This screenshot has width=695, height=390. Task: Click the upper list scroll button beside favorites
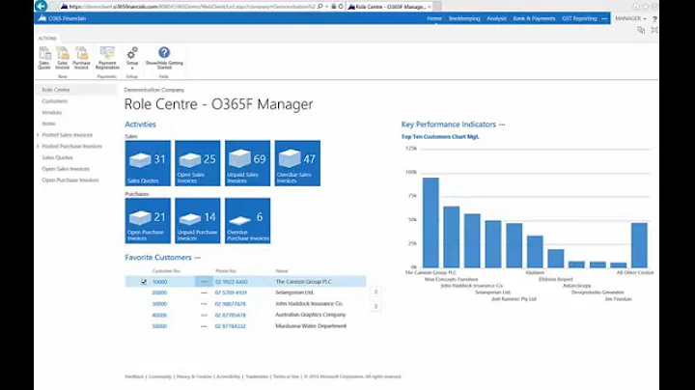pyautogui.click(x=375, y=292)
